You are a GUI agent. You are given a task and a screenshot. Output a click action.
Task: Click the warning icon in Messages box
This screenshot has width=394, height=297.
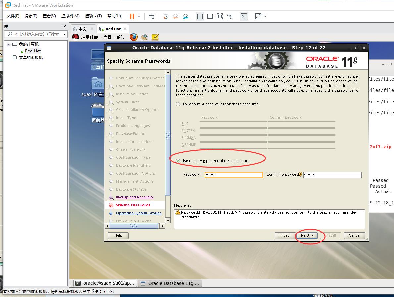[178, 212]
